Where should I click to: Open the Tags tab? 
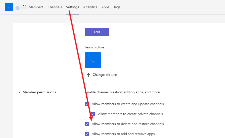click(117, 7)
